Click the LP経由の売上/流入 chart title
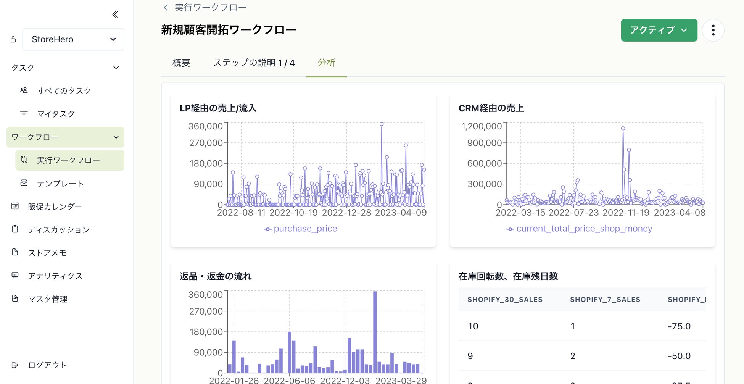This screenshot has height=384, width=744. pos(218,108)
